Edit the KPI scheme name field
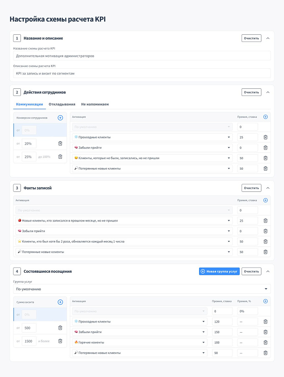The width and height of the screenshot is (284, 377). pos(142,56)
